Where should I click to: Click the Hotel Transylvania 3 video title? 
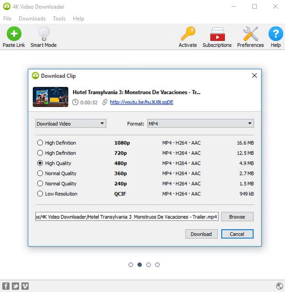[x=137, y=92]
